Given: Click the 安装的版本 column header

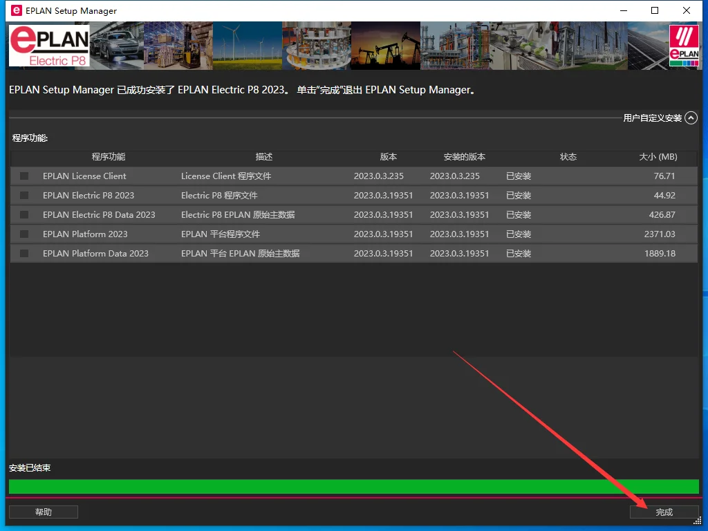Looking at the screenshot, I should click(x=465, y=157).
